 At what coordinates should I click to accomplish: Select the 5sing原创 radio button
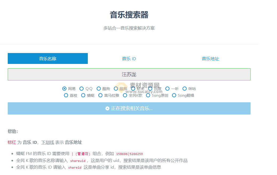148,95
